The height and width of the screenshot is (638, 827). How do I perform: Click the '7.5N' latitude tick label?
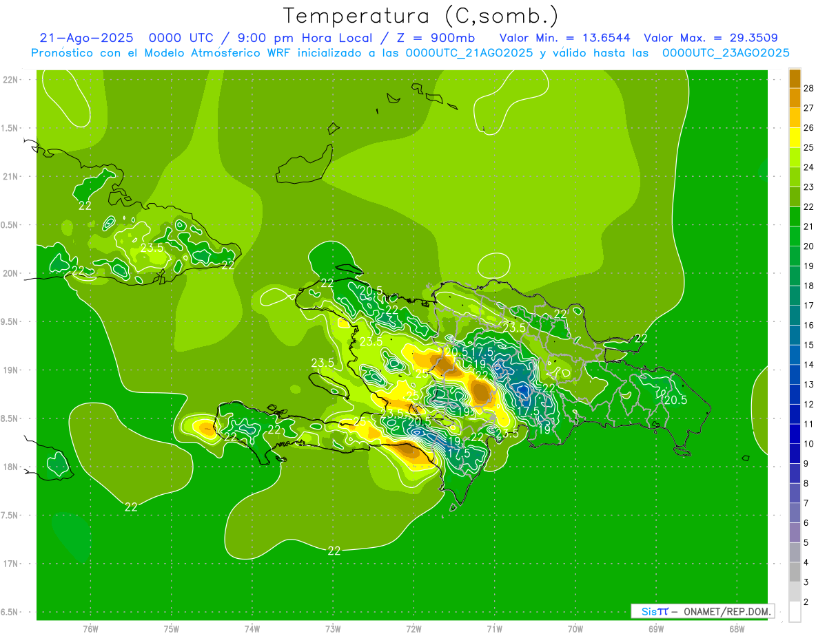(x=10, y=515)
